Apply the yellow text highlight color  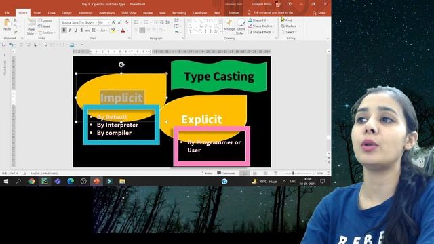(x=113, y=30)
